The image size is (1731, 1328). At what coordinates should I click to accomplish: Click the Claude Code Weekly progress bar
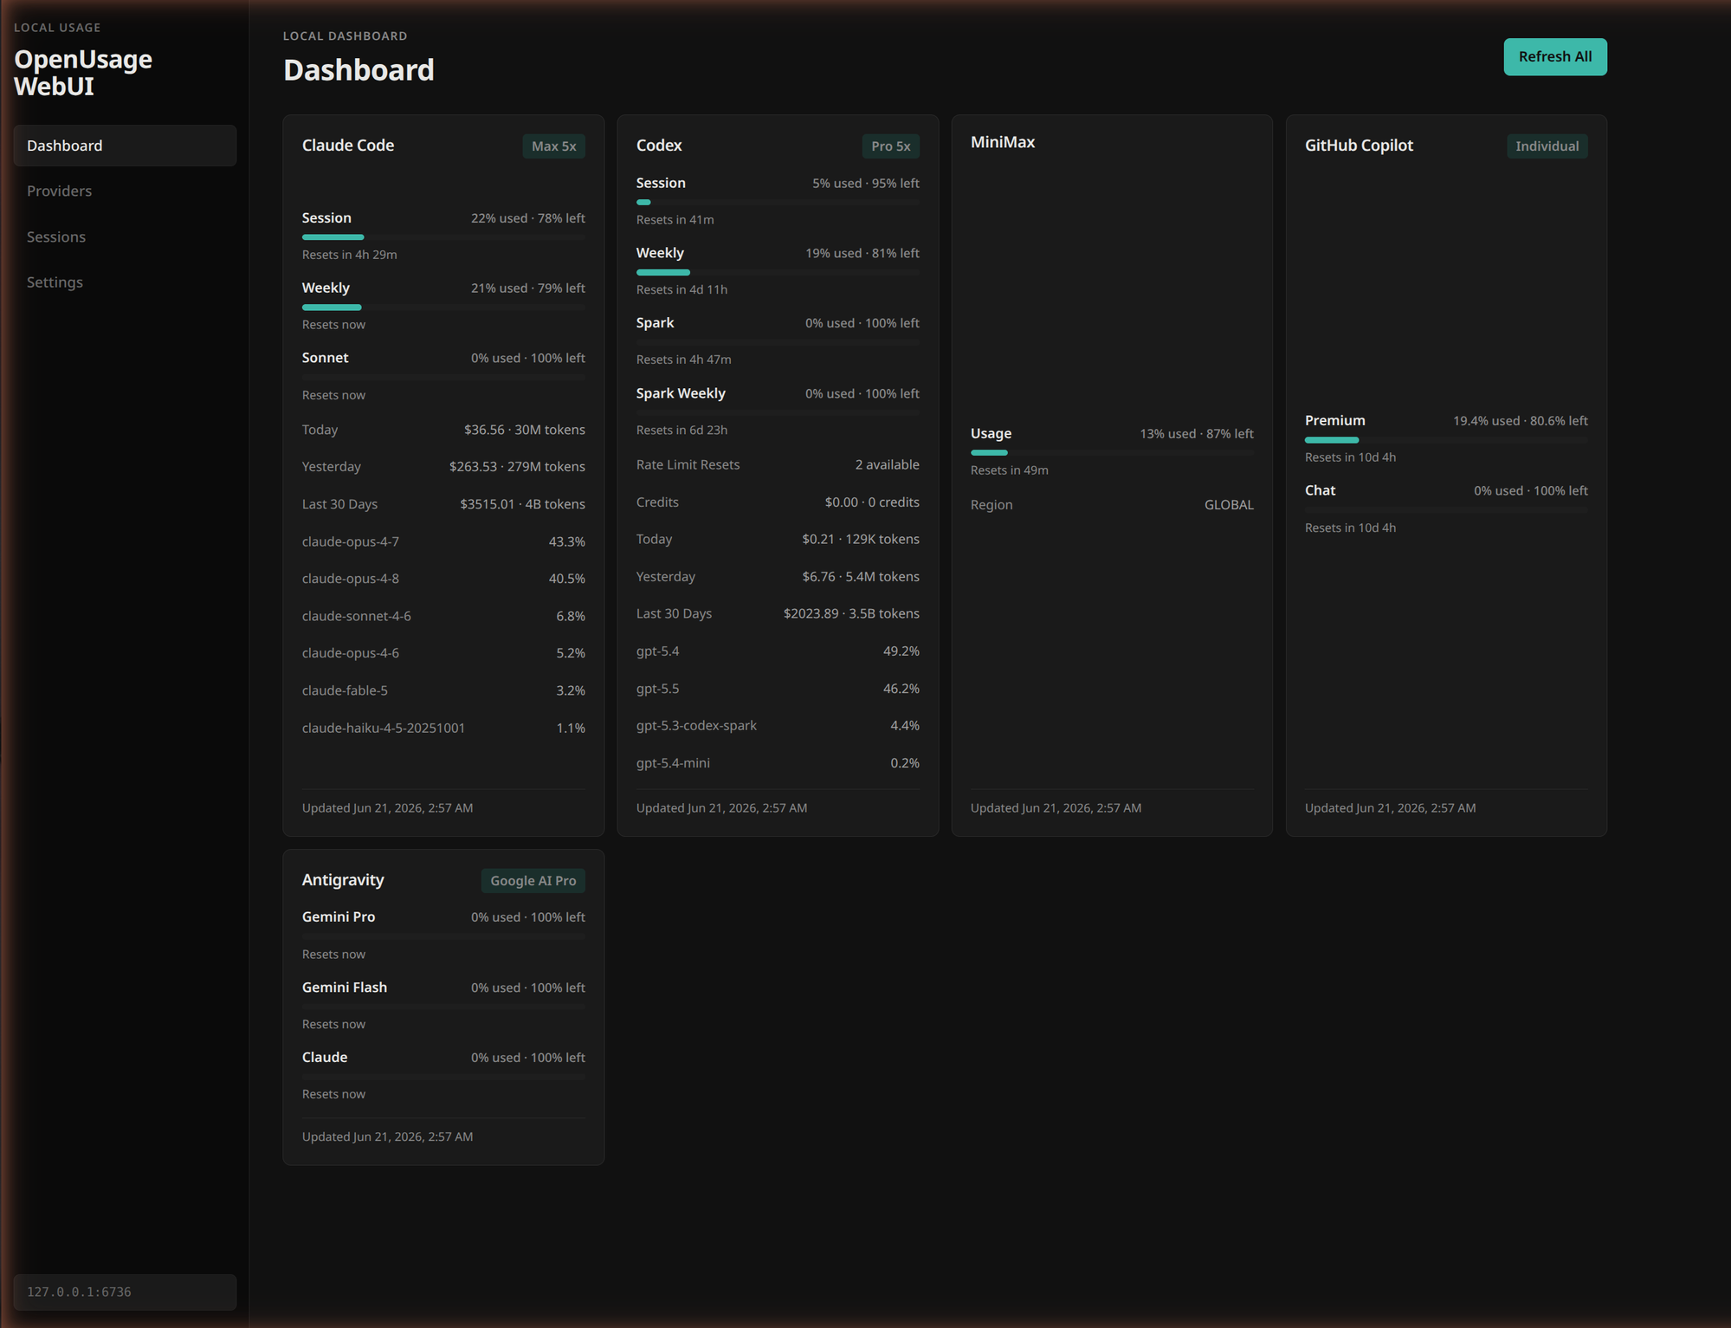pyautogui.click(x=443, y=308)
